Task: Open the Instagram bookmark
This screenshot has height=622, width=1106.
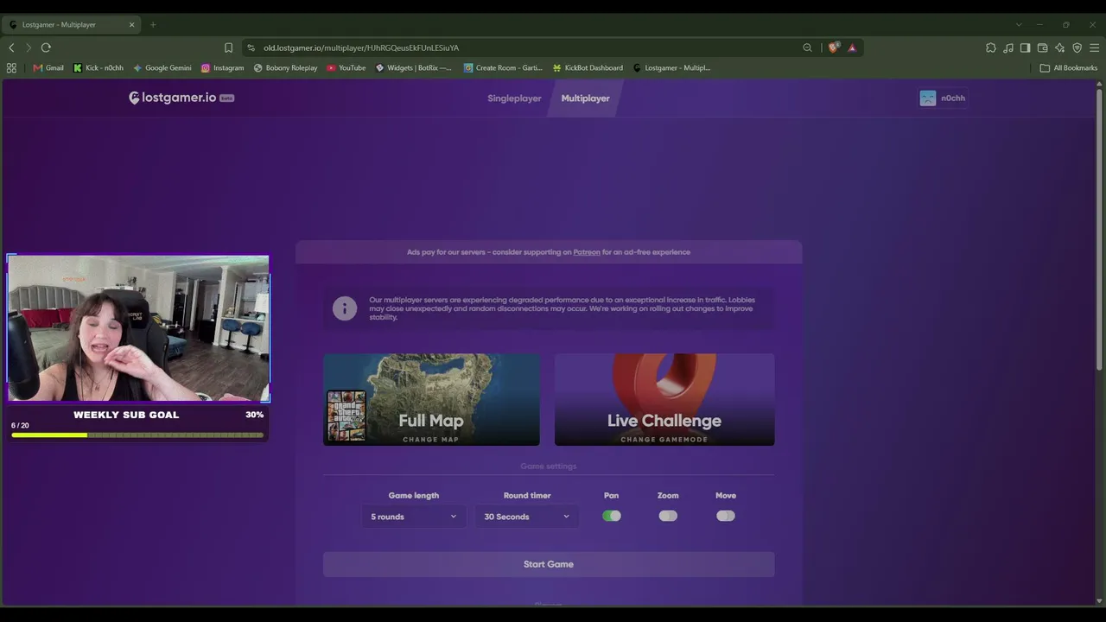Action: 223,67
